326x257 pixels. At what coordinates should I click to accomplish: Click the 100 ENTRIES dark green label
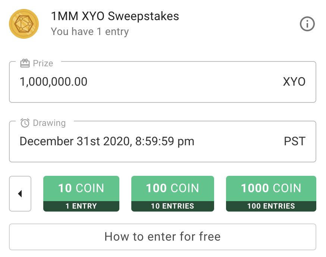[x=271, y=206]
